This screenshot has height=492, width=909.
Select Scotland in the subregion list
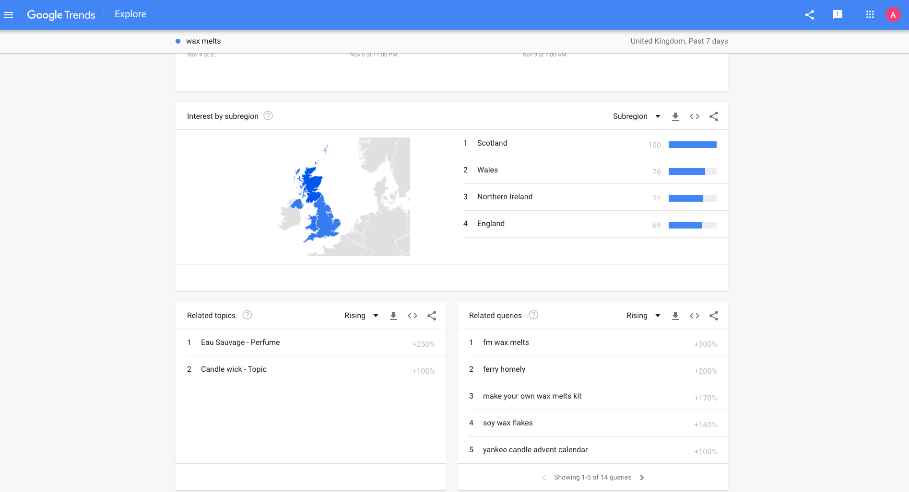[492, 143]
